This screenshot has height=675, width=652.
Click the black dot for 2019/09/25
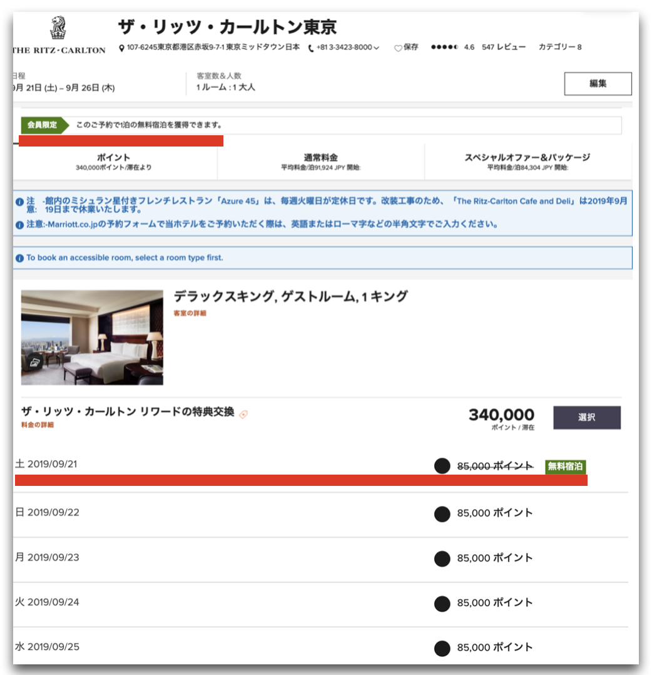442,648
